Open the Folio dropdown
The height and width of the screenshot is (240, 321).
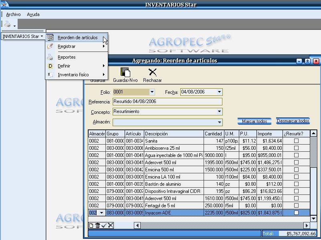[x=152, y=92]
